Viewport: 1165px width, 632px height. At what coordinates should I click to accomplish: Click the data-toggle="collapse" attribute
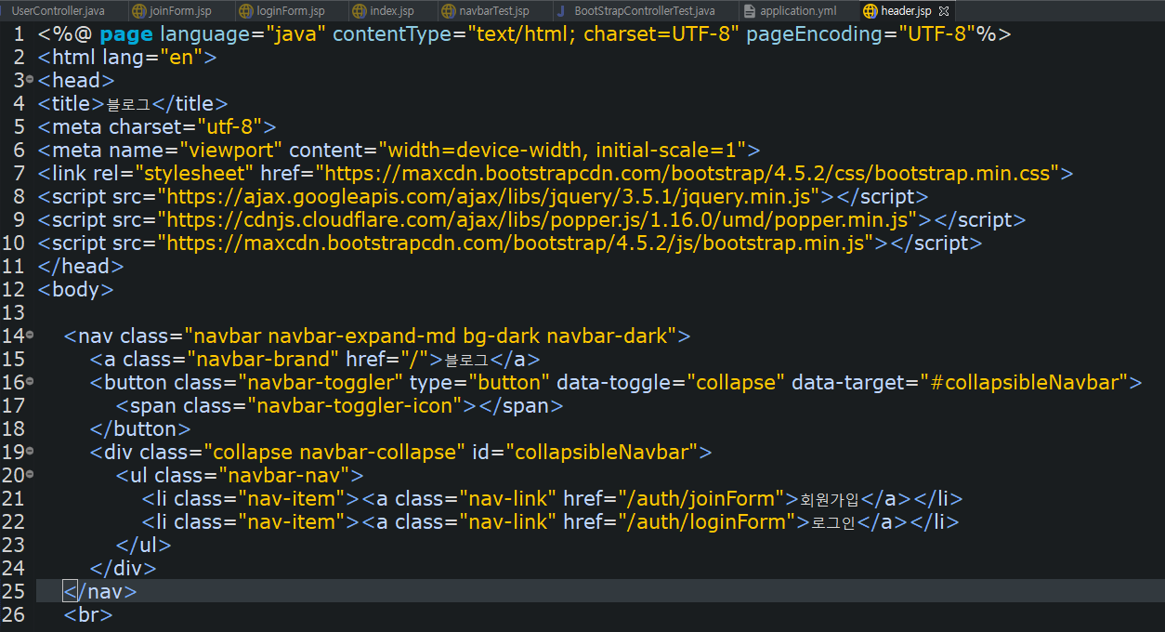[x=671, y=383]
